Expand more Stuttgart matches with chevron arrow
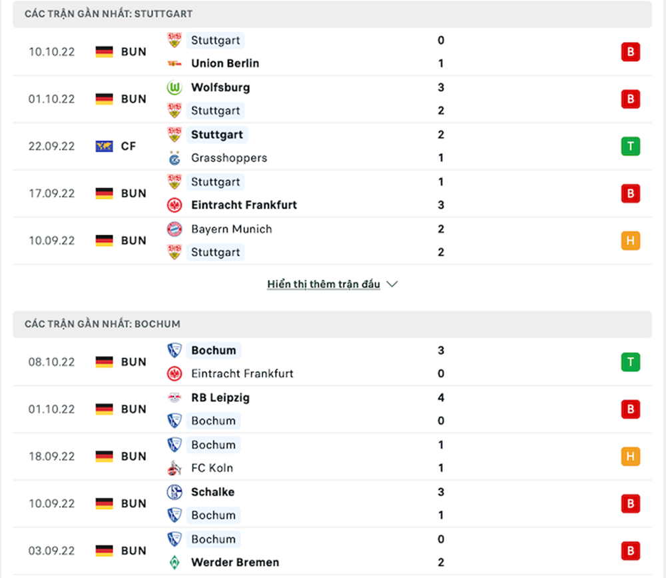Viewport: 666px width, 578px height. pos(392,284)
